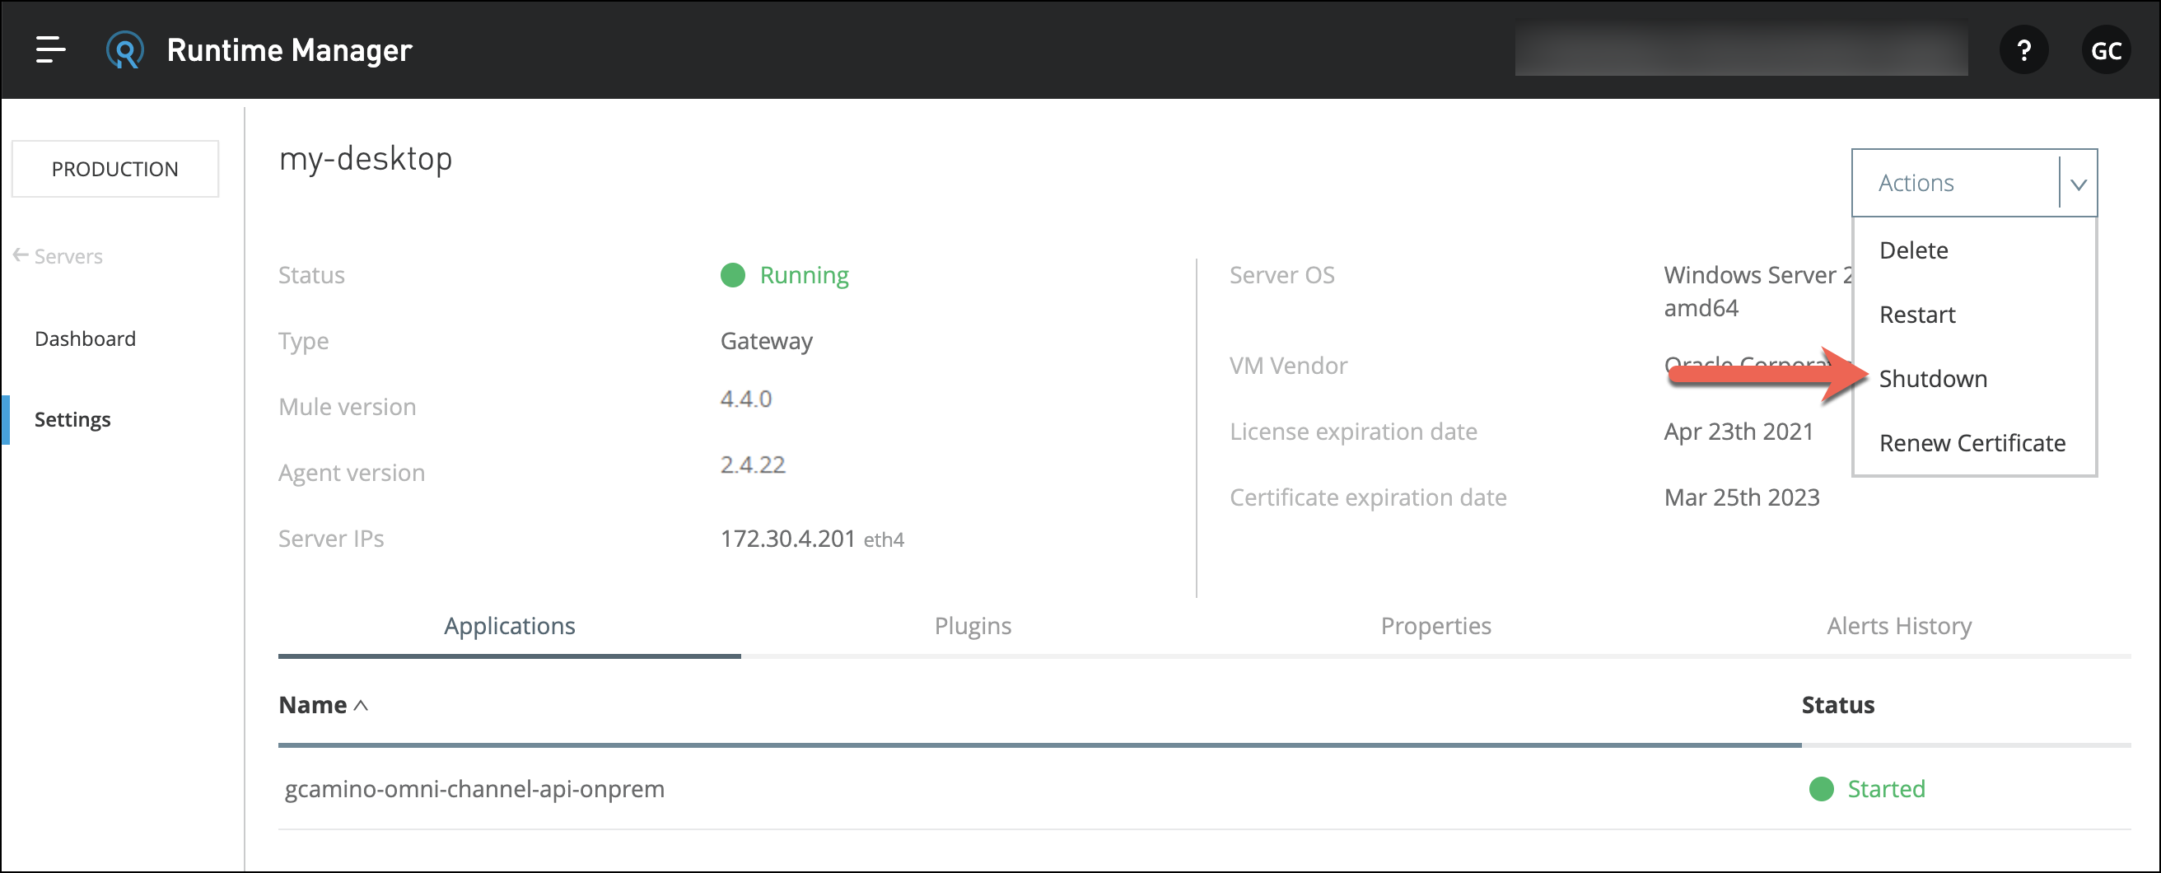Open the Alerts History tab
Viewport: 2161px width, 873px height.
coord(1899,626)
